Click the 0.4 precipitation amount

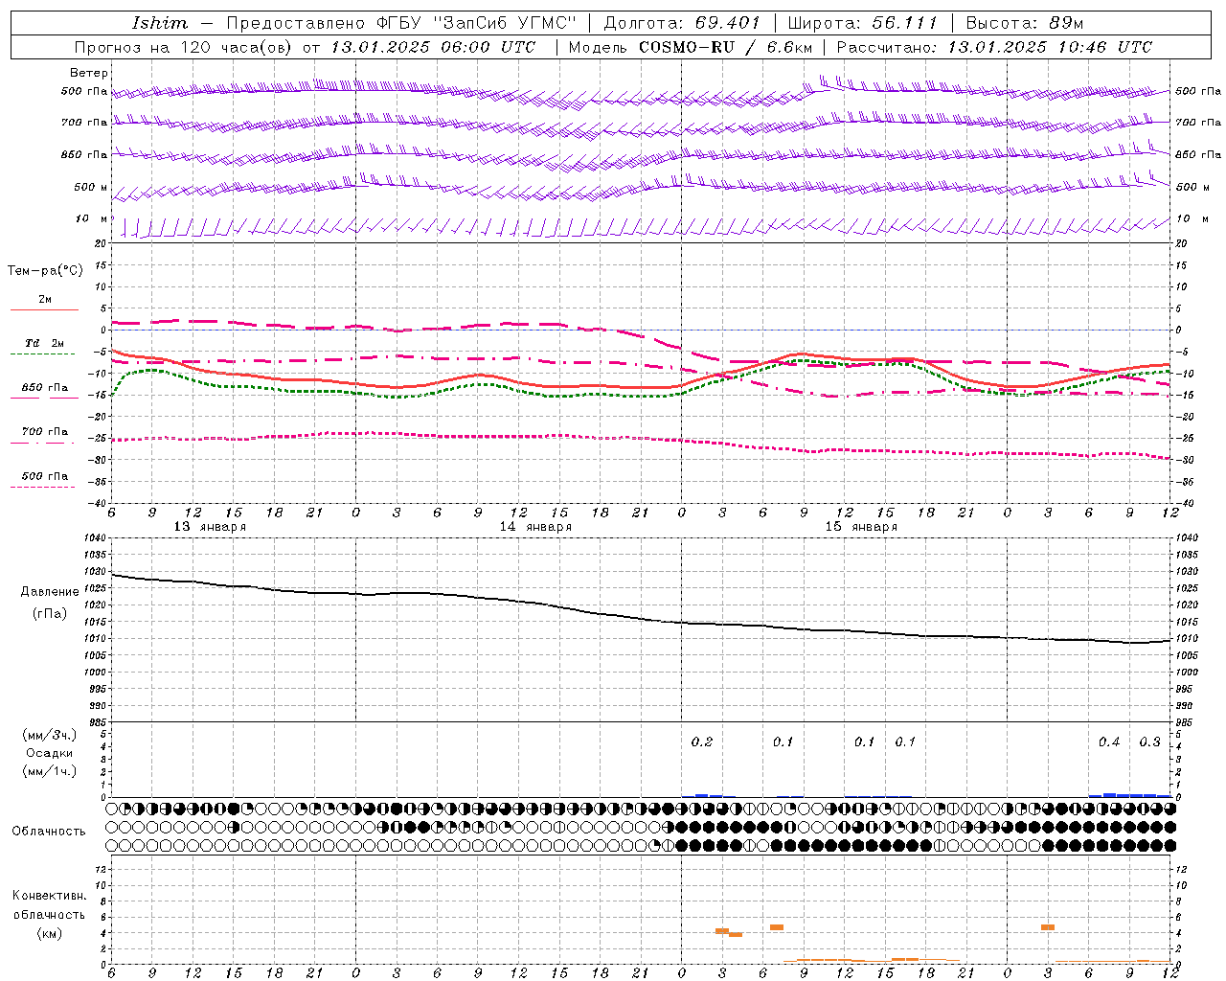pyautogui.click(x=1109, y=741)
